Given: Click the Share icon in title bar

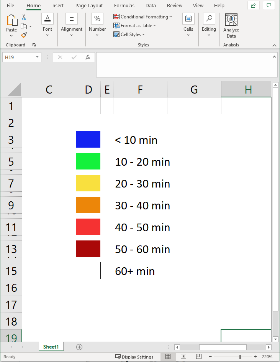Looking at the screenshot, I should coord(253,5).
